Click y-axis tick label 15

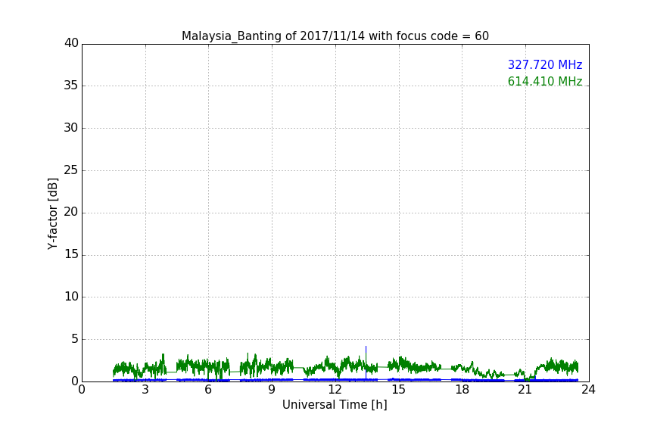point(71,254)
